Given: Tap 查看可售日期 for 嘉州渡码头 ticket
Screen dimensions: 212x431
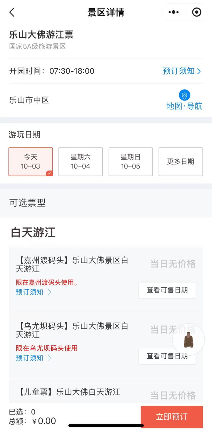Looking at the screenshot, I should point(167,290).
